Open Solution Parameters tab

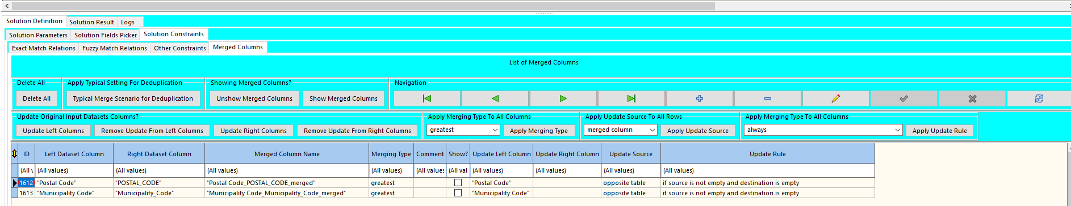[x=38, y=35]
